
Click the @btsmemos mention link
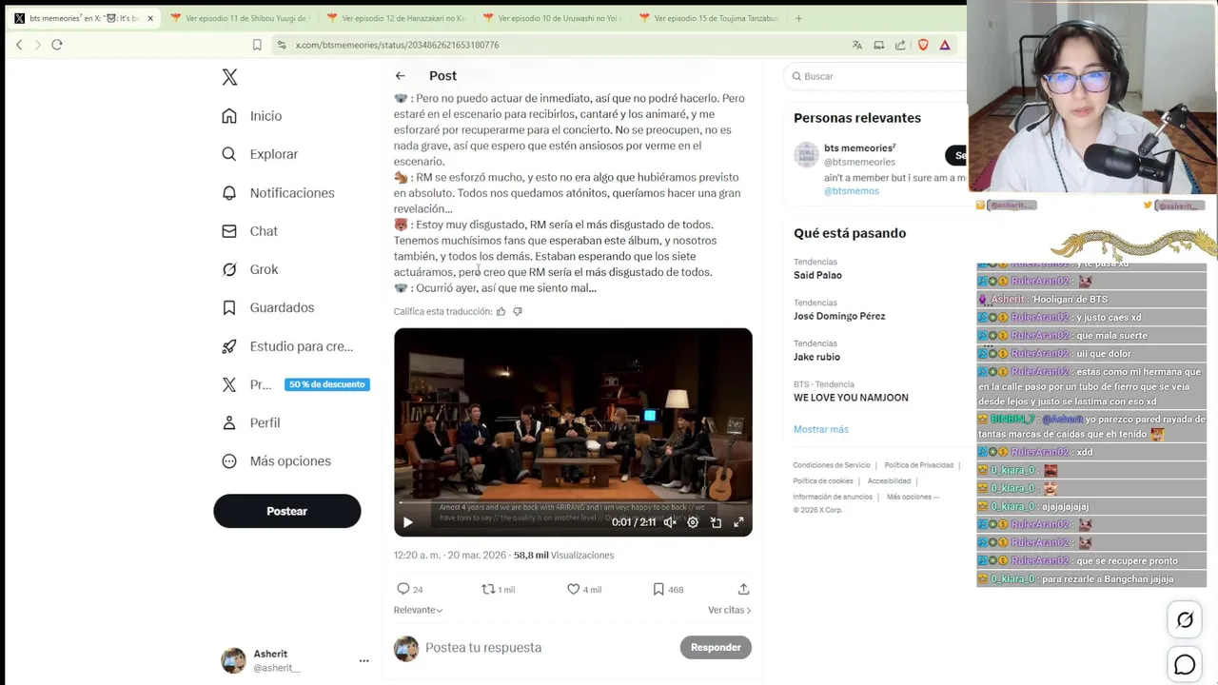[x=851, y=191]
